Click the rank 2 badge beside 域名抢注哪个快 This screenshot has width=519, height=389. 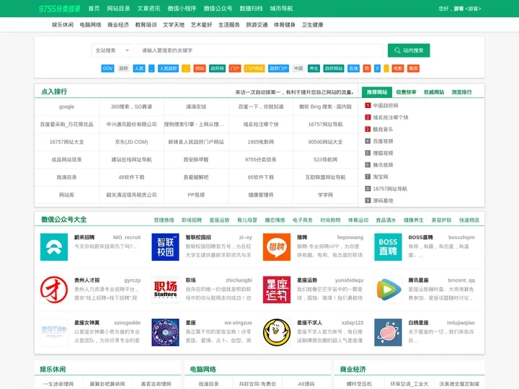[x=368, y=117]
